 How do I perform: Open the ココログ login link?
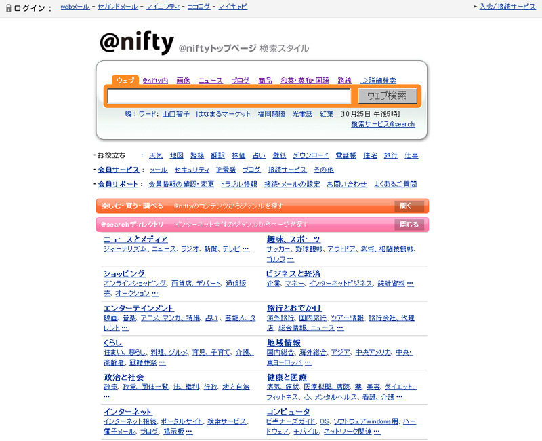pyautogui.click(x=199, y=7)
